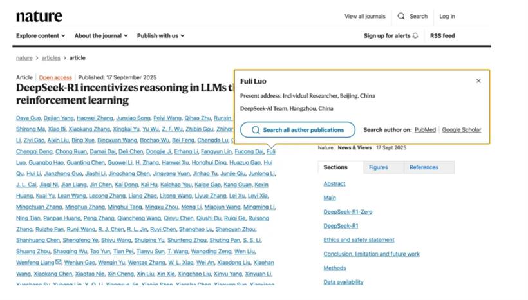Click author Mingchuan Zhang
Screen dimensions: 528x300
(39, 207)
